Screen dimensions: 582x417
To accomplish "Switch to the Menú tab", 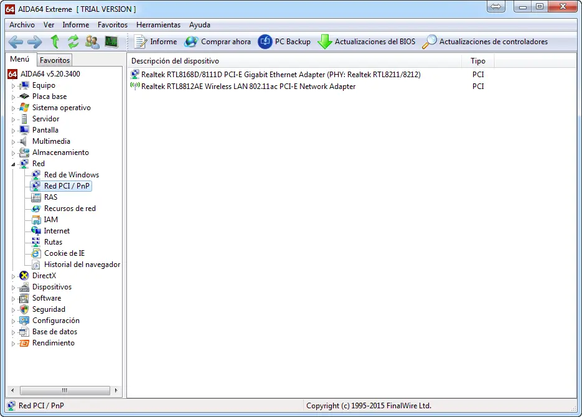I will click(x=20, y=59).
